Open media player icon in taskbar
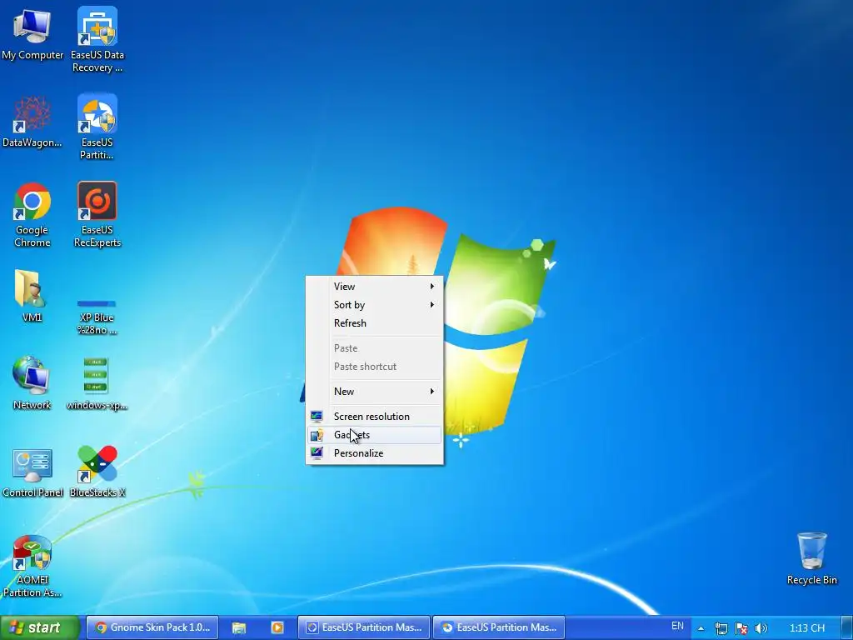Image resolution: width=853 pixels, height=640 pixels. click(277, 627)
